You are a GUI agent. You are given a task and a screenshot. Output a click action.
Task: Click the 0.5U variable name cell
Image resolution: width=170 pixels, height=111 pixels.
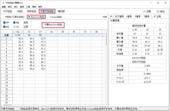point(18,35)
